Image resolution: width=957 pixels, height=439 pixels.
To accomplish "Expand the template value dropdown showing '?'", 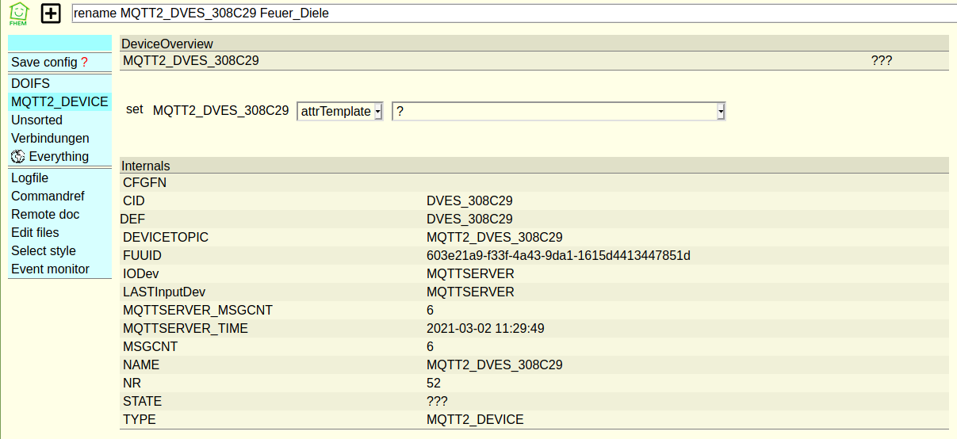I will [x=559, y=112].
